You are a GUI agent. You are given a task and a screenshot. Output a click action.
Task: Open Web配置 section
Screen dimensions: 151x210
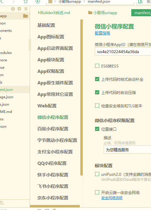tap(47, 106)
